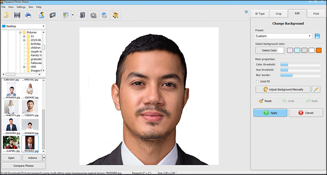The height and width of the screenshot is (175, 327).
Task: Adjust the Color threshold slider
Action: coord(300,64)
